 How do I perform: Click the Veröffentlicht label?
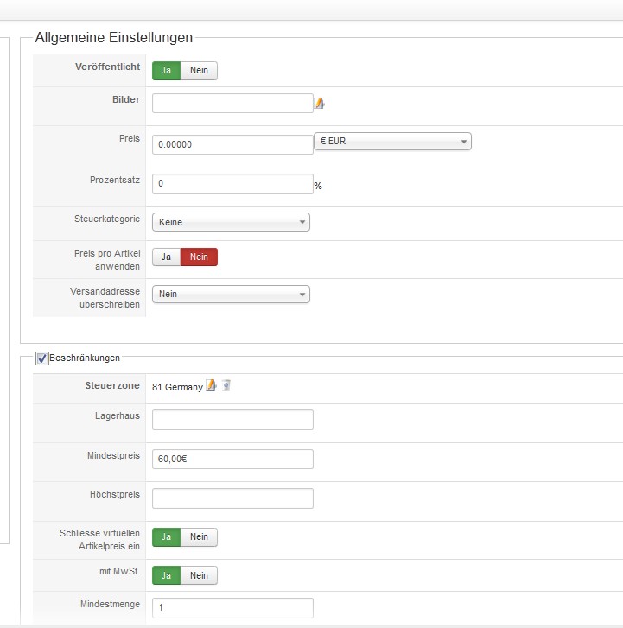pyautogui.click(x=107, y=67)
